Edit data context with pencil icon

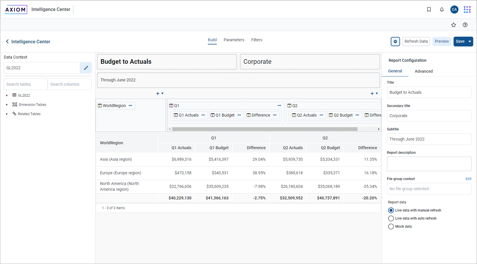coord(86,68)
